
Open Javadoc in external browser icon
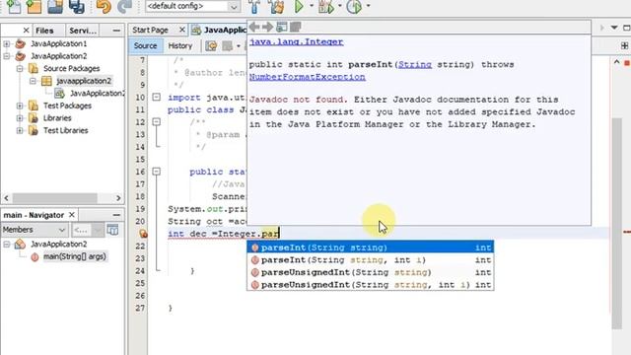pos(282,27)
